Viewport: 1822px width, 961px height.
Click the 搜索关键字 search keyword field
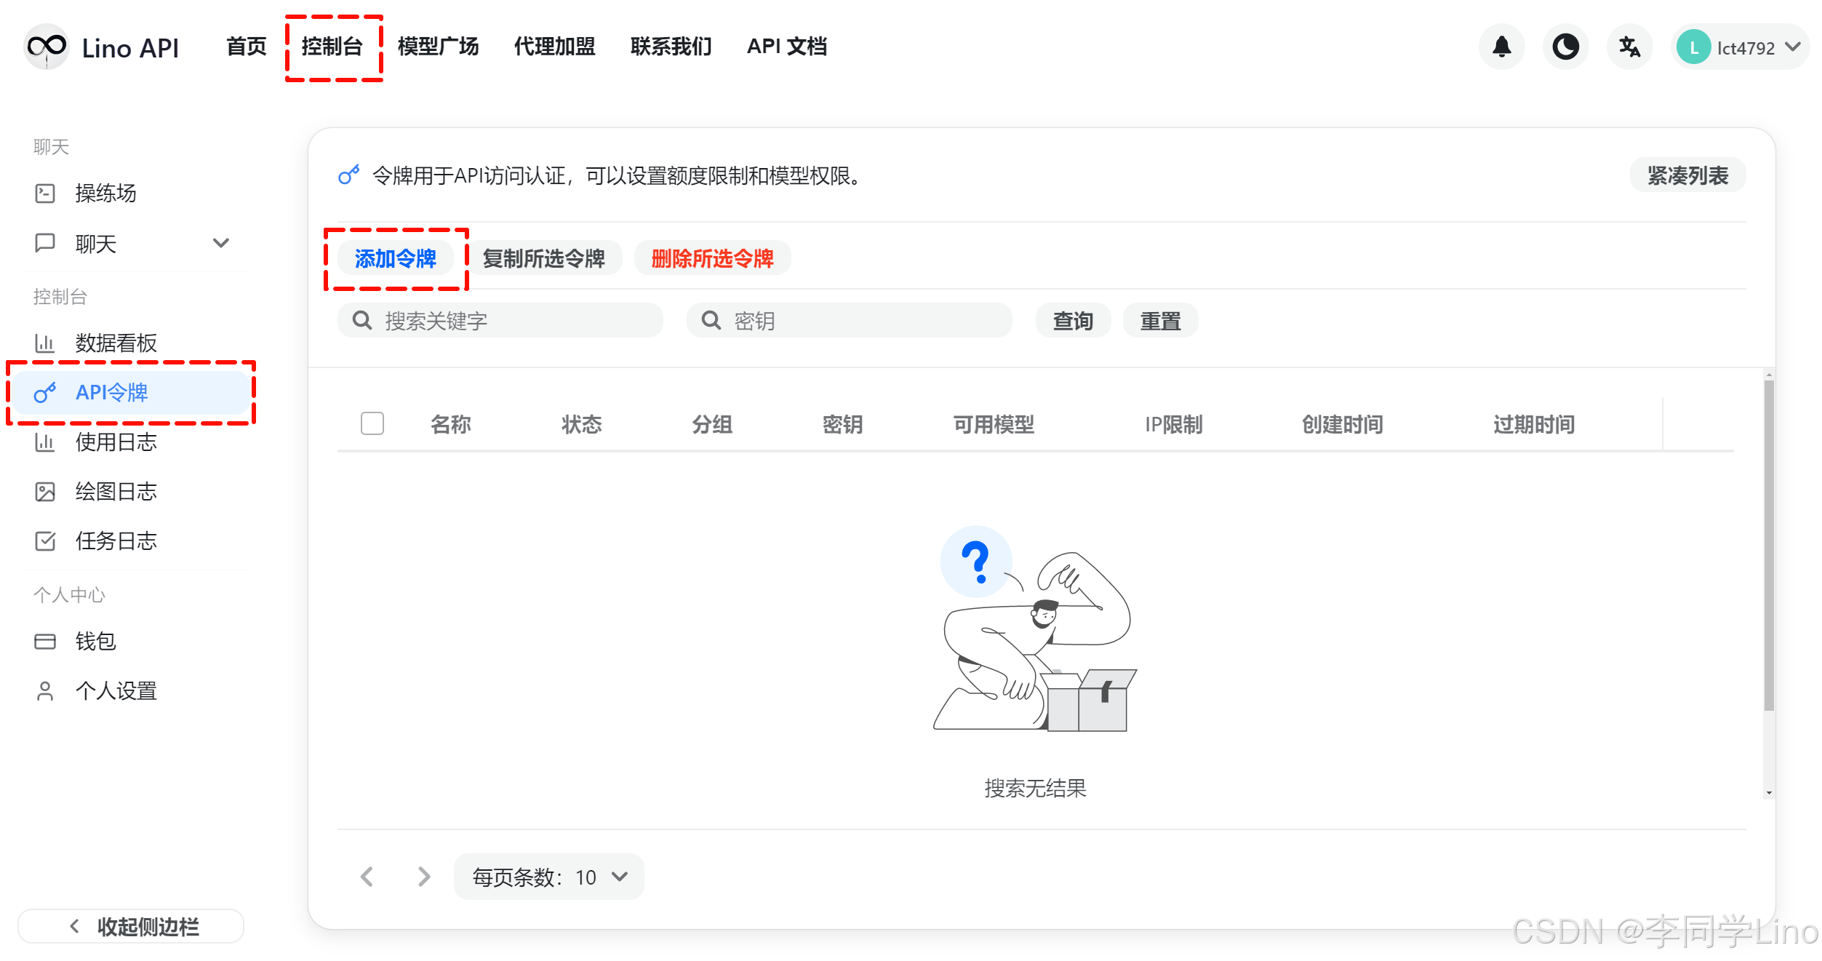(x=509, y=321)
